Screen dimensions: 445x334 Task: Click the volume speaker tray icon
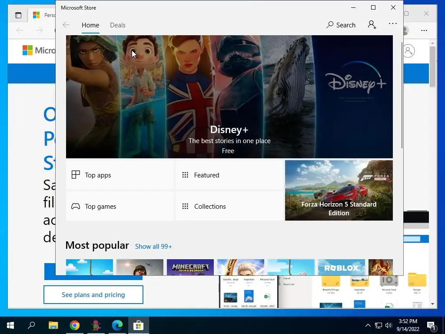[389, 325]
